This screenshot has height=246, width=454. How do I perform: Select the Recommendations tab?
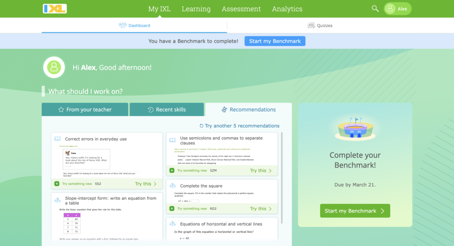pyautogui.click(x=248, y=109)
